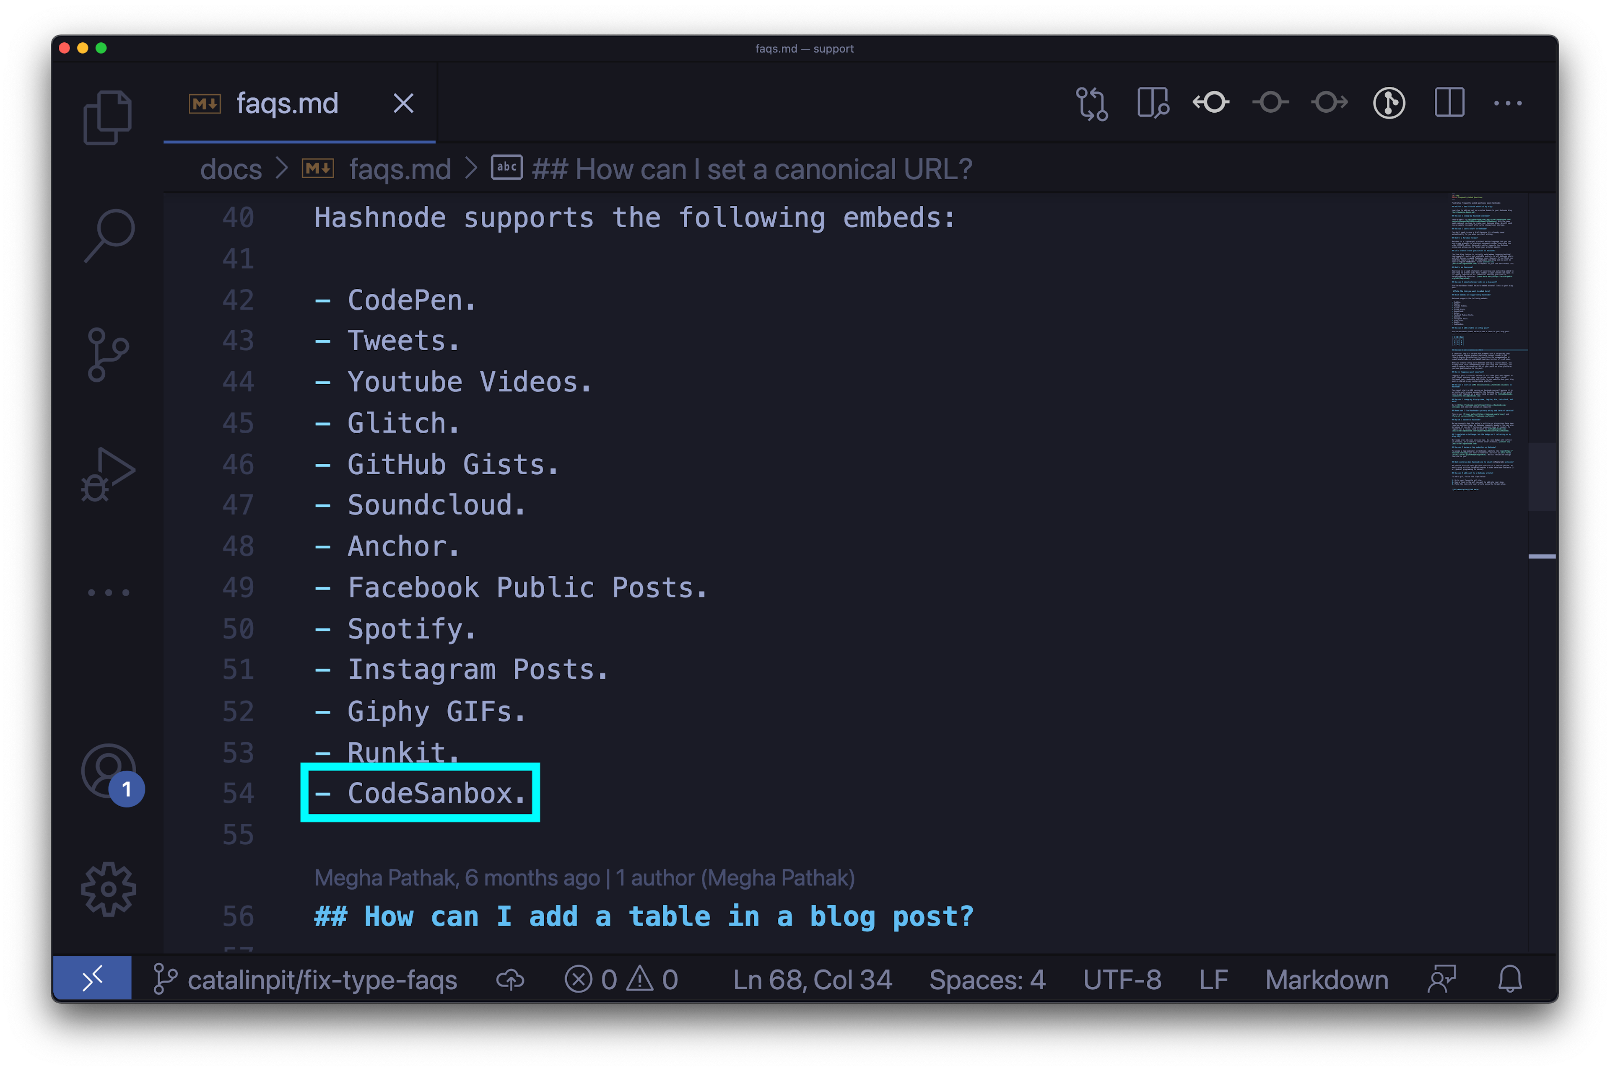Click line number 49 in the gutter
The width and height of the screenshot is (1610, 1071).
click(x=238, y=587)
